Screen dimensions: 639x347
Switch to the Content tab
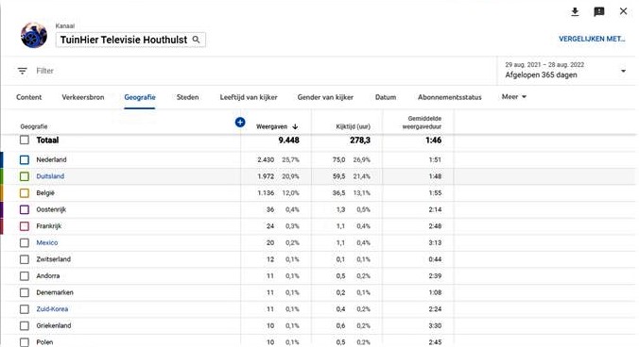point(29,97)
